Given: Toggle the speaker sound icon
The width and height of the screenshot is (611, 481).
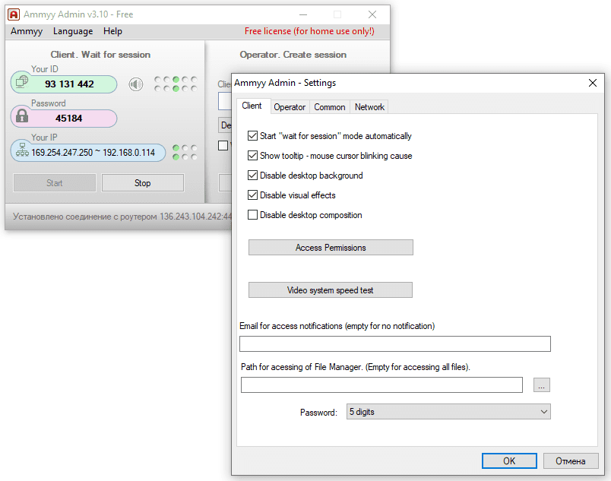Looking at the screenshot, I should coord(135,84).
